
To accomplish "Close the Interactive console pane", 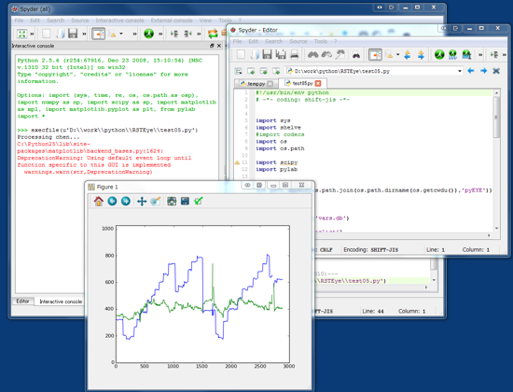I will tap(219, 46).
